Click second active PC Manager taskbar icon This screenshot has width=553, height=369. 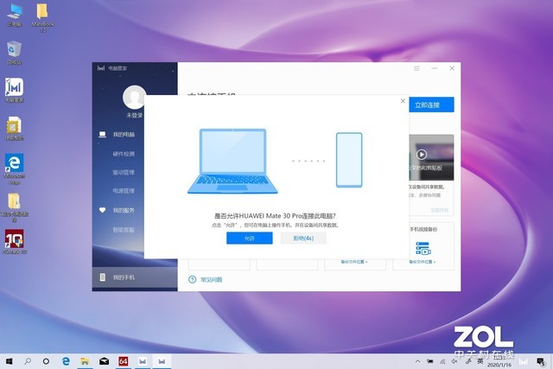point(162,361)
